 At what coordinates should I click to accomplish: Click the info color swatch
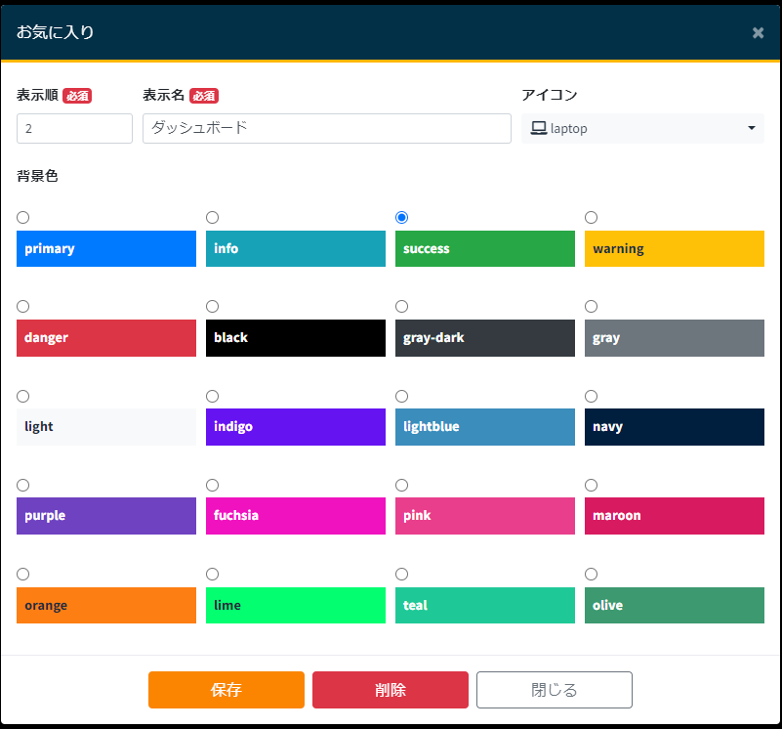pyautogui.click(x=296, y=248)
